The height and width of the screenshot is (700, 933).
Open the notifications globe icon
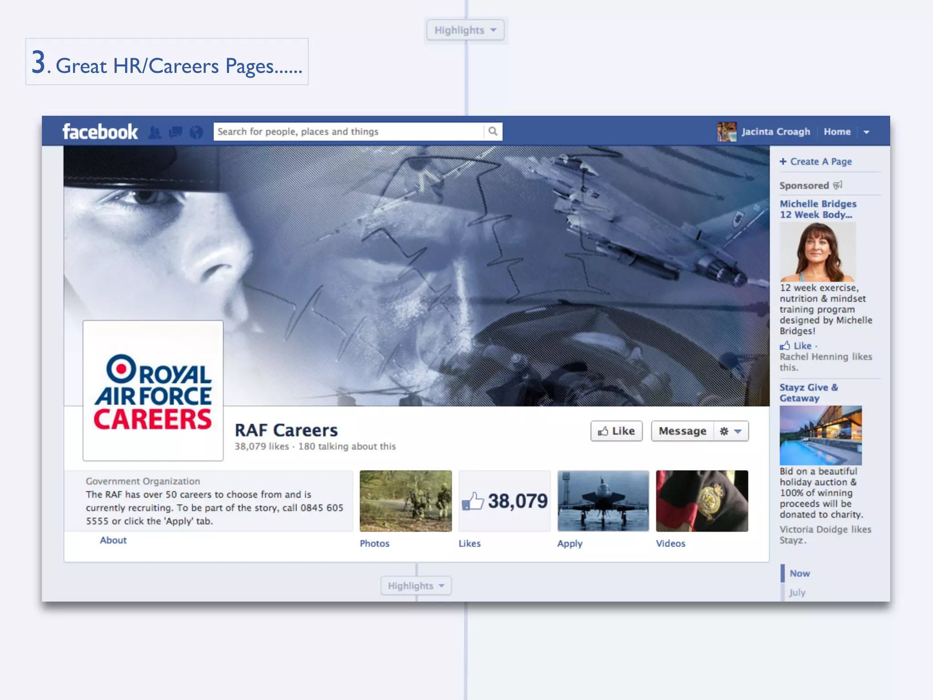196,132
